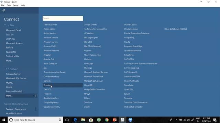This screenshot has height=123, width=220.
Task: Select MySQL in the sidebar
Action: (x=9, y=83)
